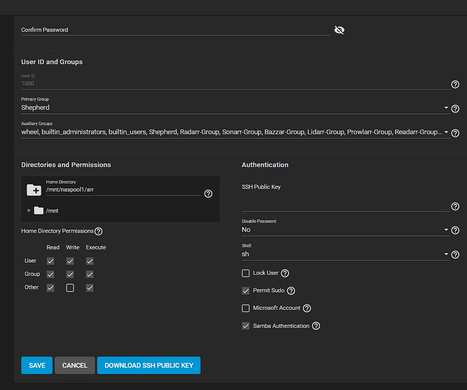Open the Primary Group dropdown
Screen dimensions: 467x390
point(233,108)
